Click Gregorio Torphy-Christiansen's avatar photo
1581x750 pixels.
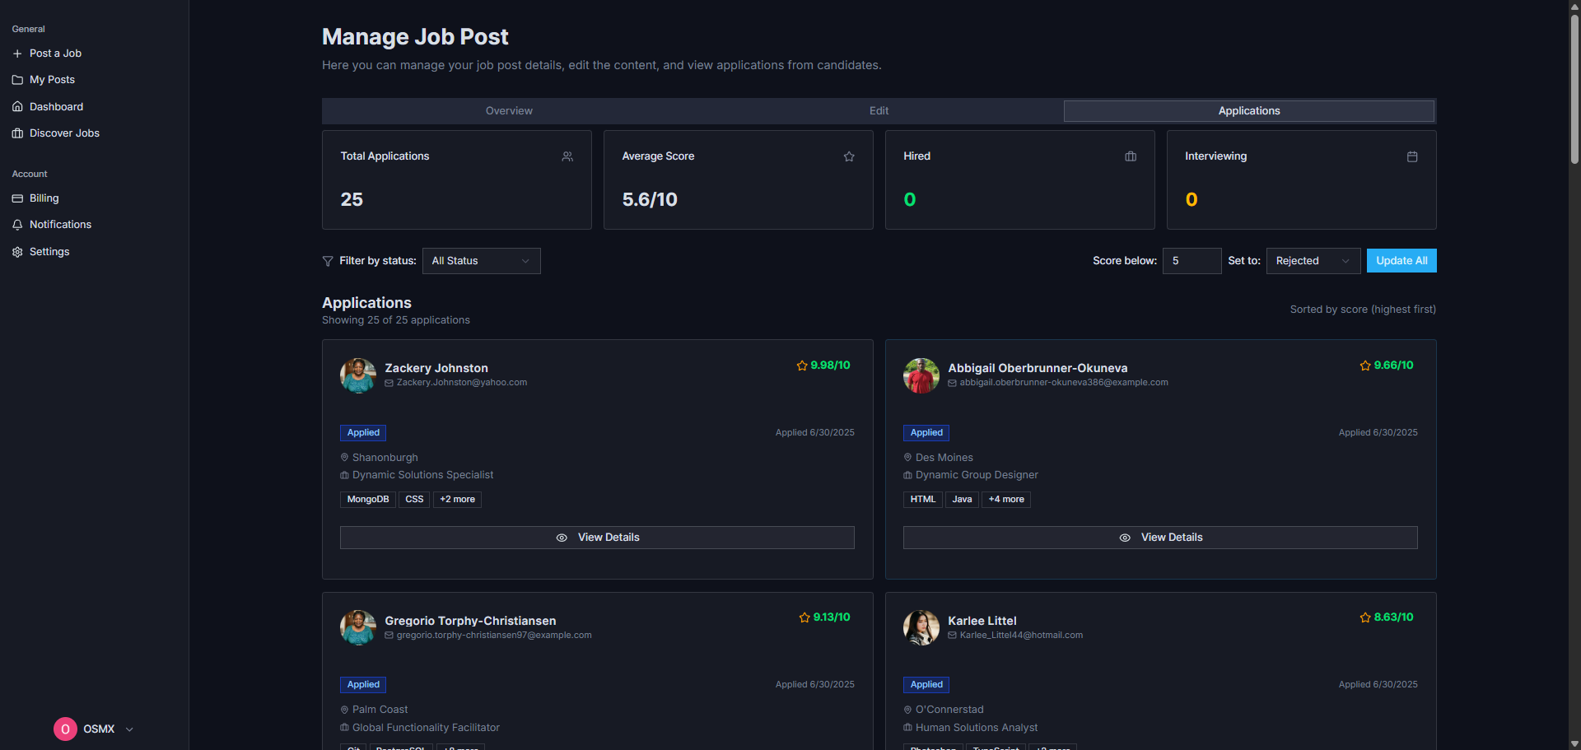point(358,628)
